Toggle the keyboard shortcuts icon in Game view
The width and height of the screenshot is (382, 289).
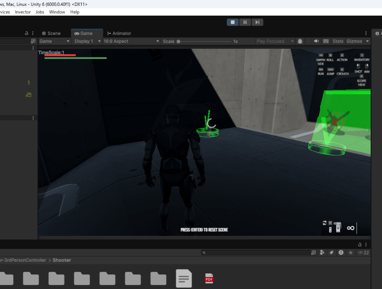326,41
